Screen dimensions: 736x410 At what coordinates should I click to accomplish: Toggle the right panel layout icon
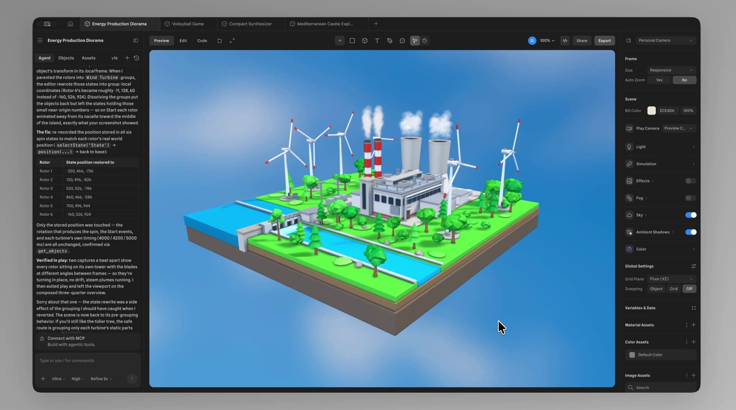tap(629, 40)
